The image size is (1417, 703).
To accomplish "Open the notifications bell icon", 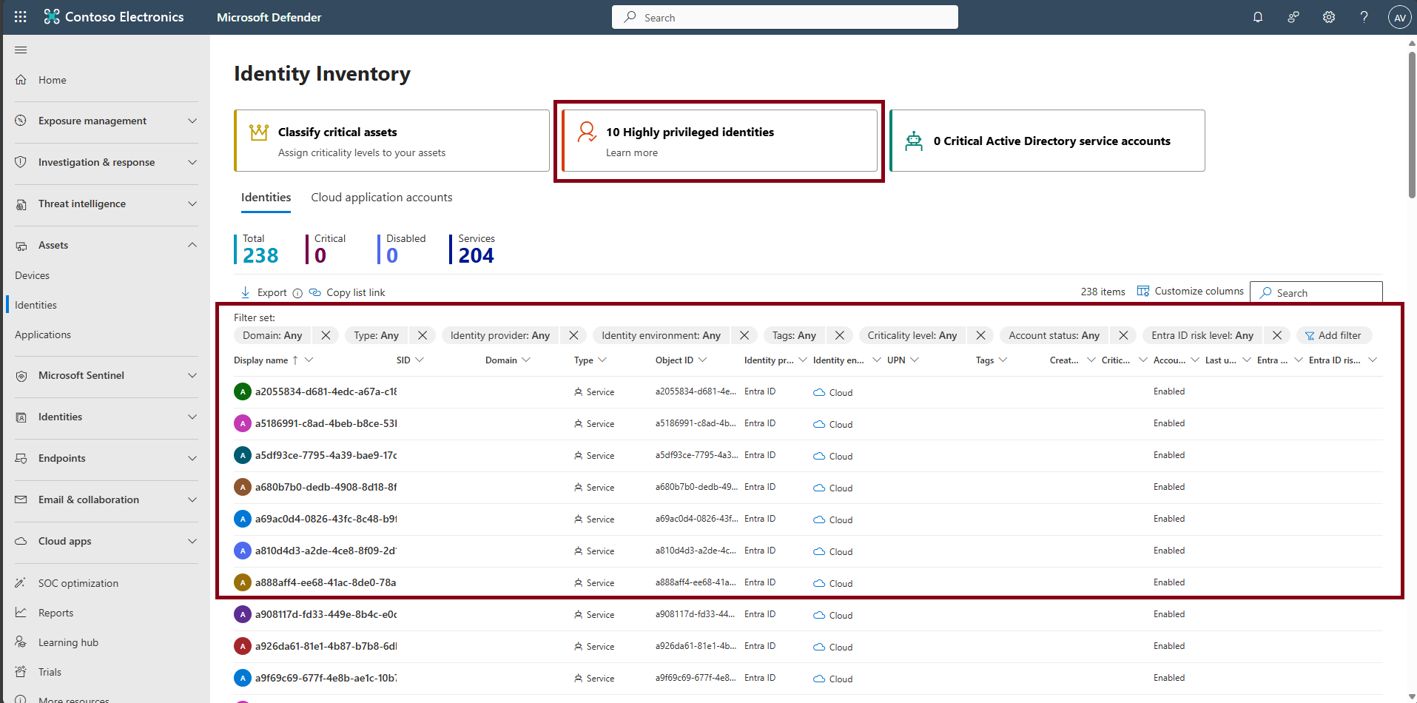I will pyautogui.click(x=1258, y=17).
